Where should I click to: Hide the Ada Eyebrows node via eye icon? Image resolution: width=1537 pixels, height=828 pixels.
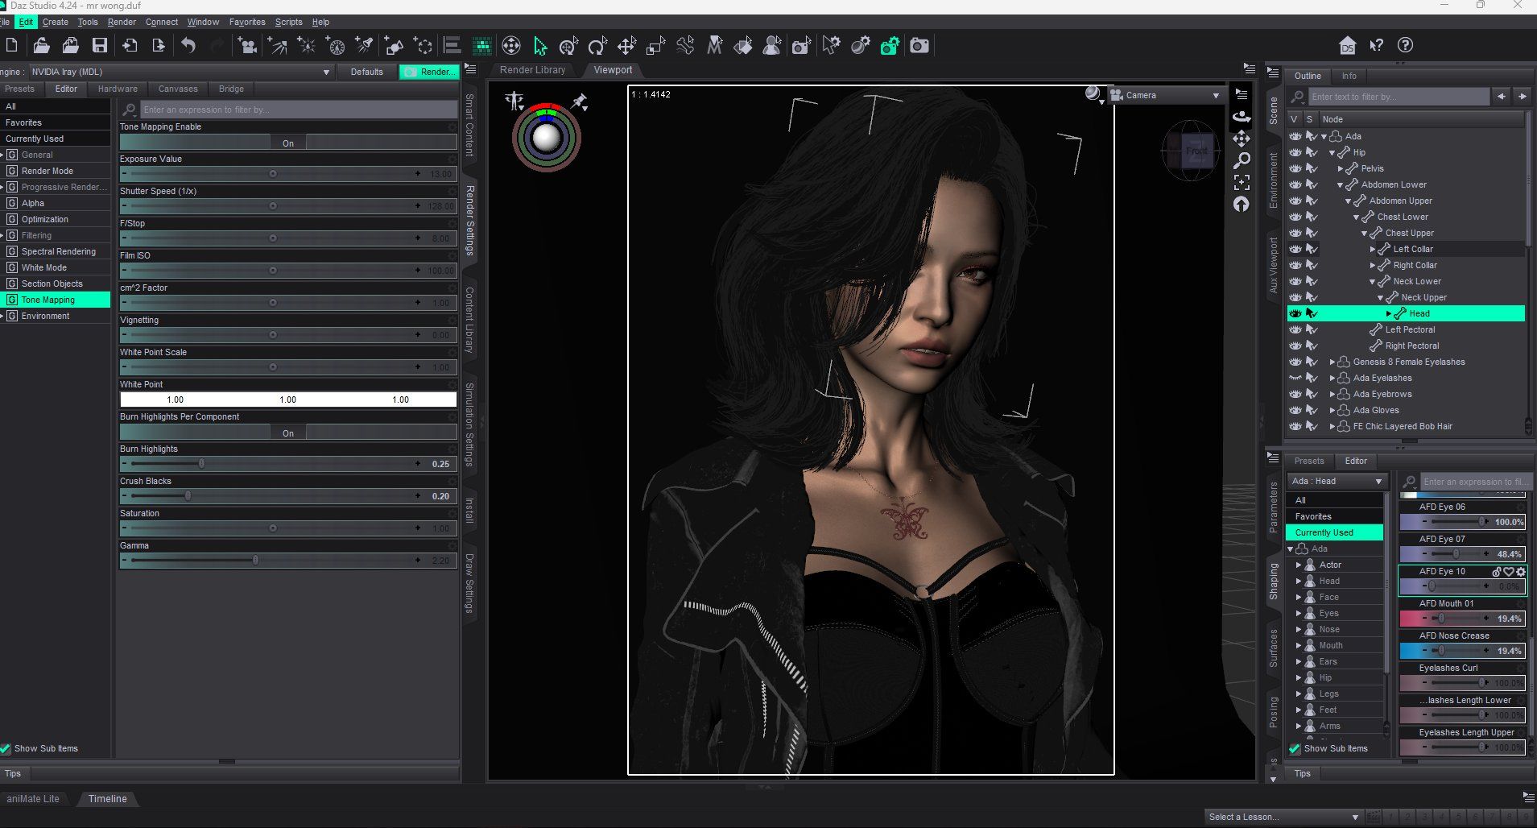(x=1295, y=394)
